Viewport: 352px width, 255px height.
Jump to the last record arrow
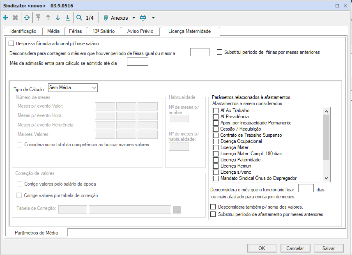pyautogui.click(x=68, y=18)
